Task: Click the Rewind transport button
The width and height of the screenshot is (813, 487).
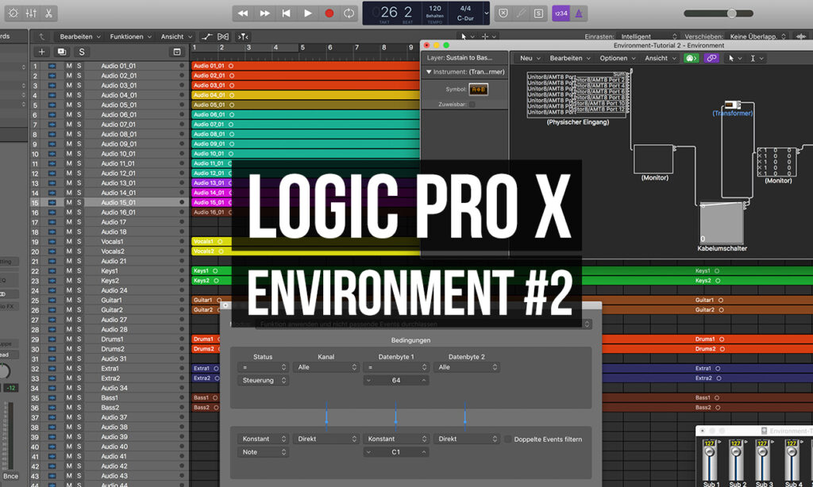Action: coord(243,13)
